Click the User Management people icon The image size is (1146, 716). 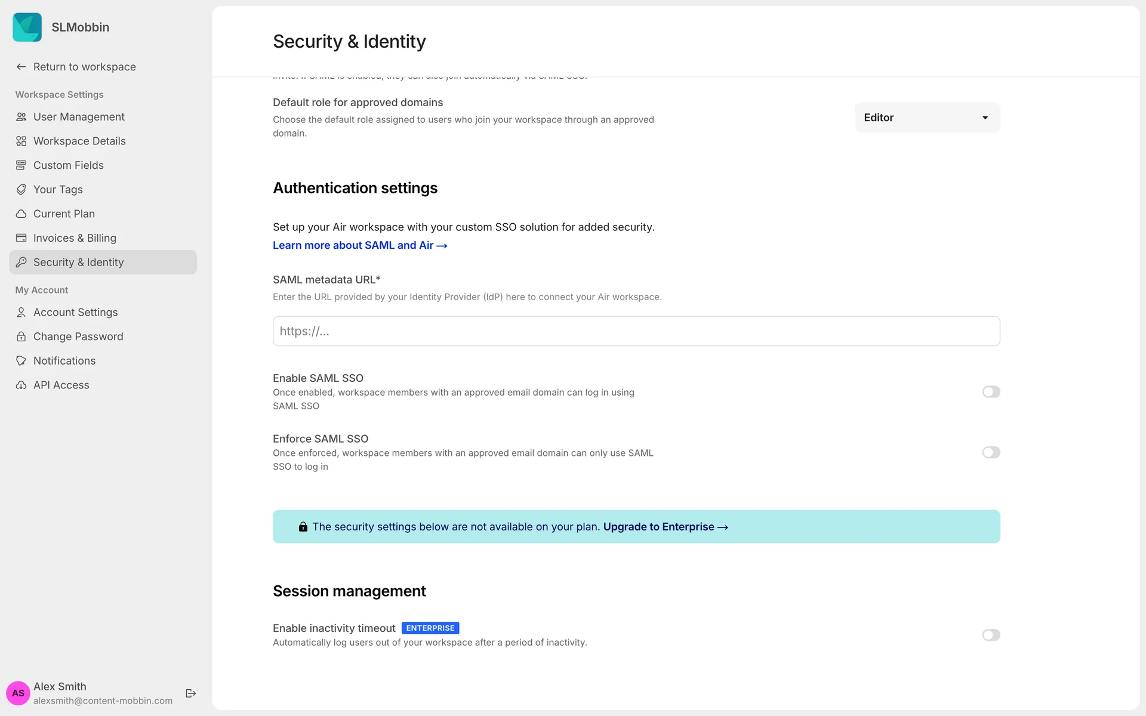(21, 117)
